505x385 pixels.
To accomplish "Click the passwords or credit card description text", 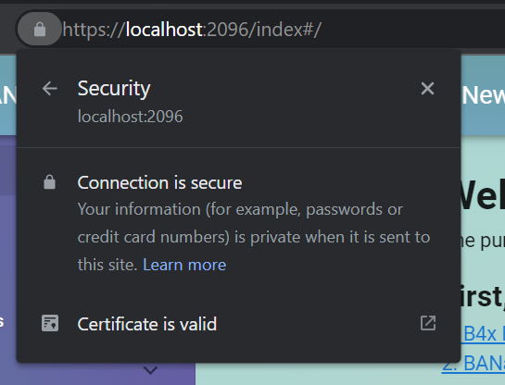I will coord(254,237).
